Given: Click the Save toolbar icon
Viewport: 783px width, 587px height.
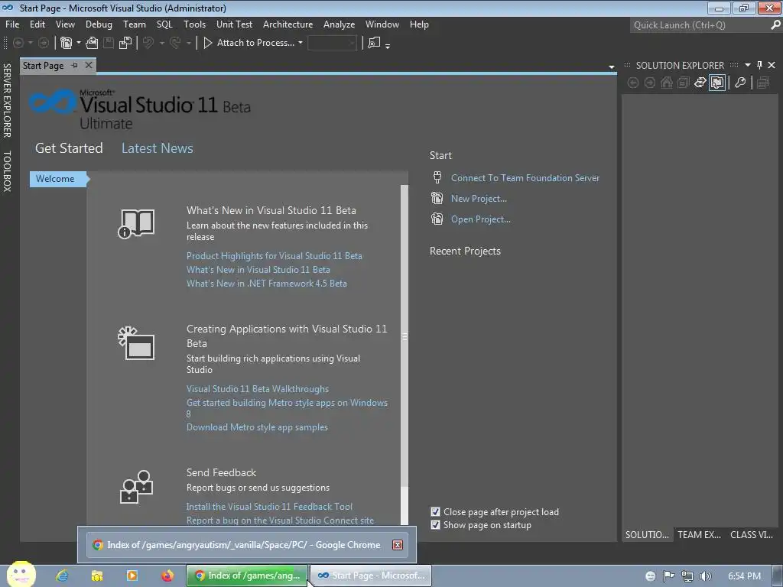Looking at the screenshot, I should [109, 43].
